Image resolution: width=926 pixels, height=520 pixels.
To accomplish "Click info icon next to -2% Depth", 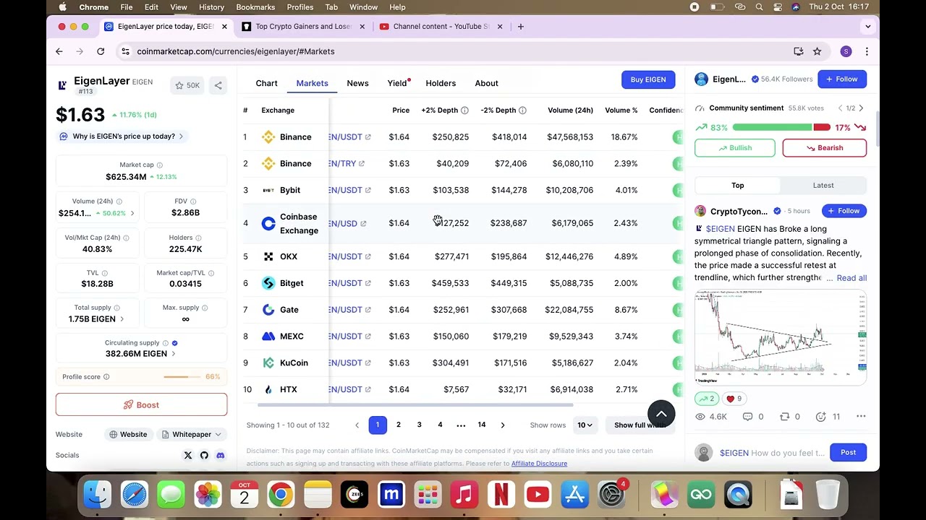I will pos(522,110).
